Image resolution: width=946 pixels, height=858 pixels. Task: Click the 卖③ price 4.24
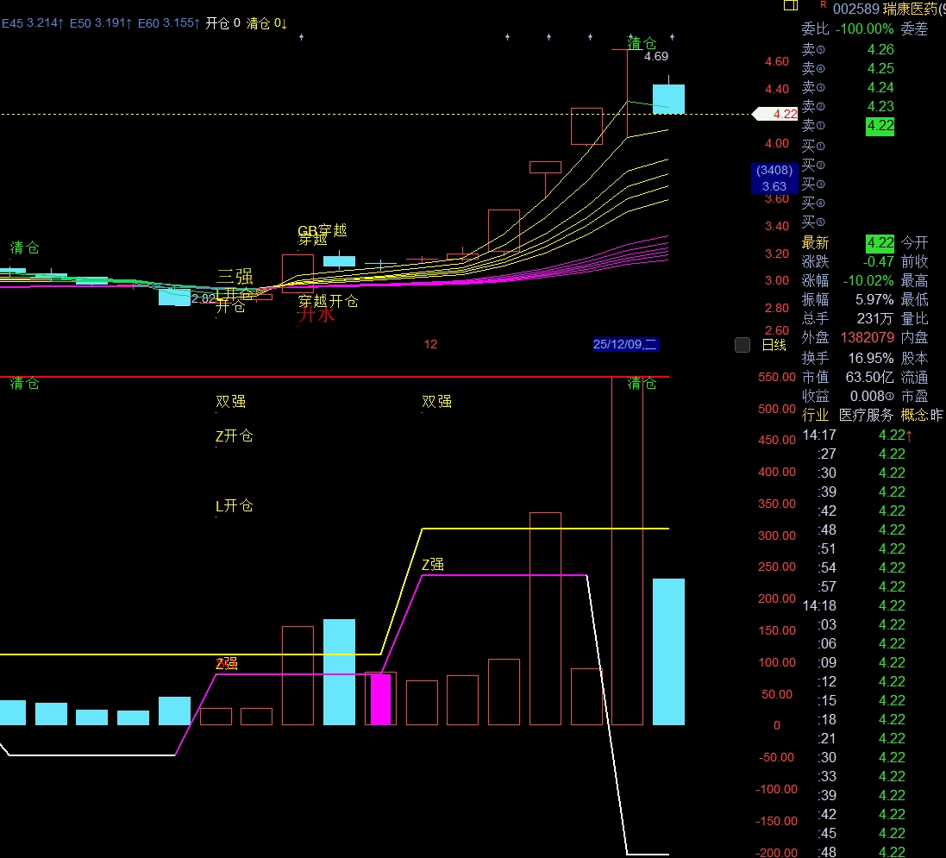(x=880, y=87)
